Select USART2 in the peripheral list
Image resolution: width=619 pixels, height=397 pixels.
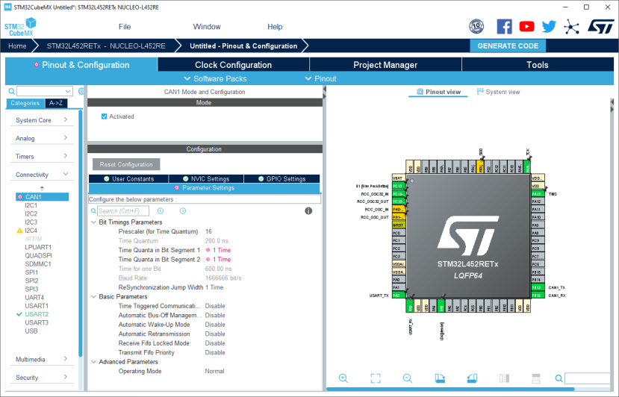coord(37,314)
